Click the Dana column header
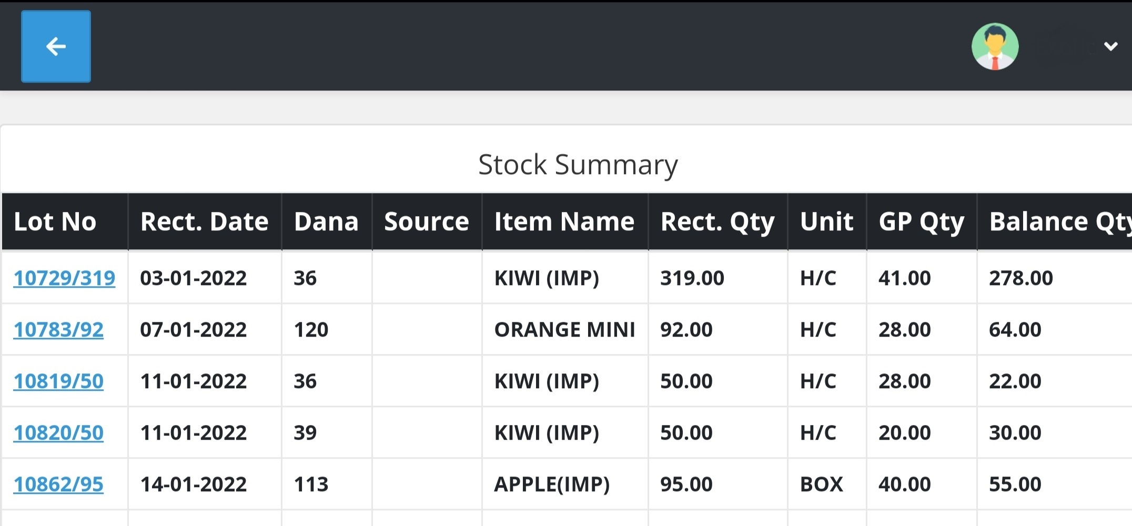Screen dimensions: 1132x526 [327, 221]
